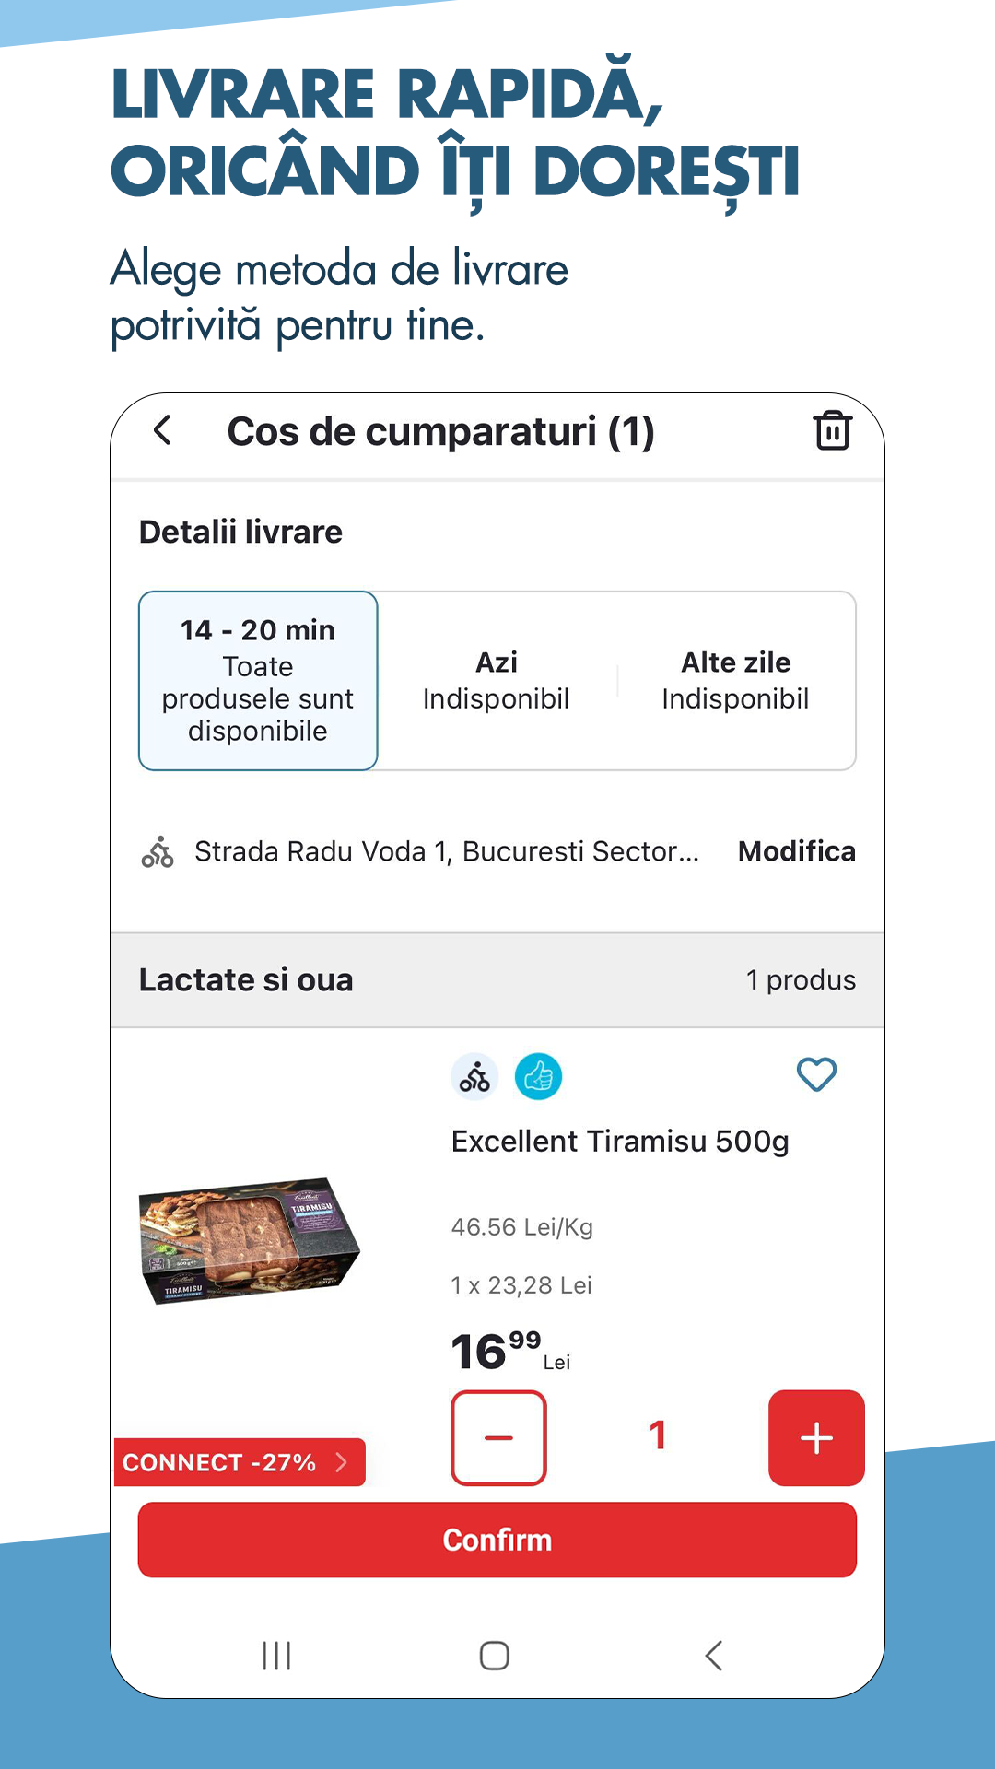
Task: Open the Tiramisu product thumbnail
Action: pos(249,1240)
